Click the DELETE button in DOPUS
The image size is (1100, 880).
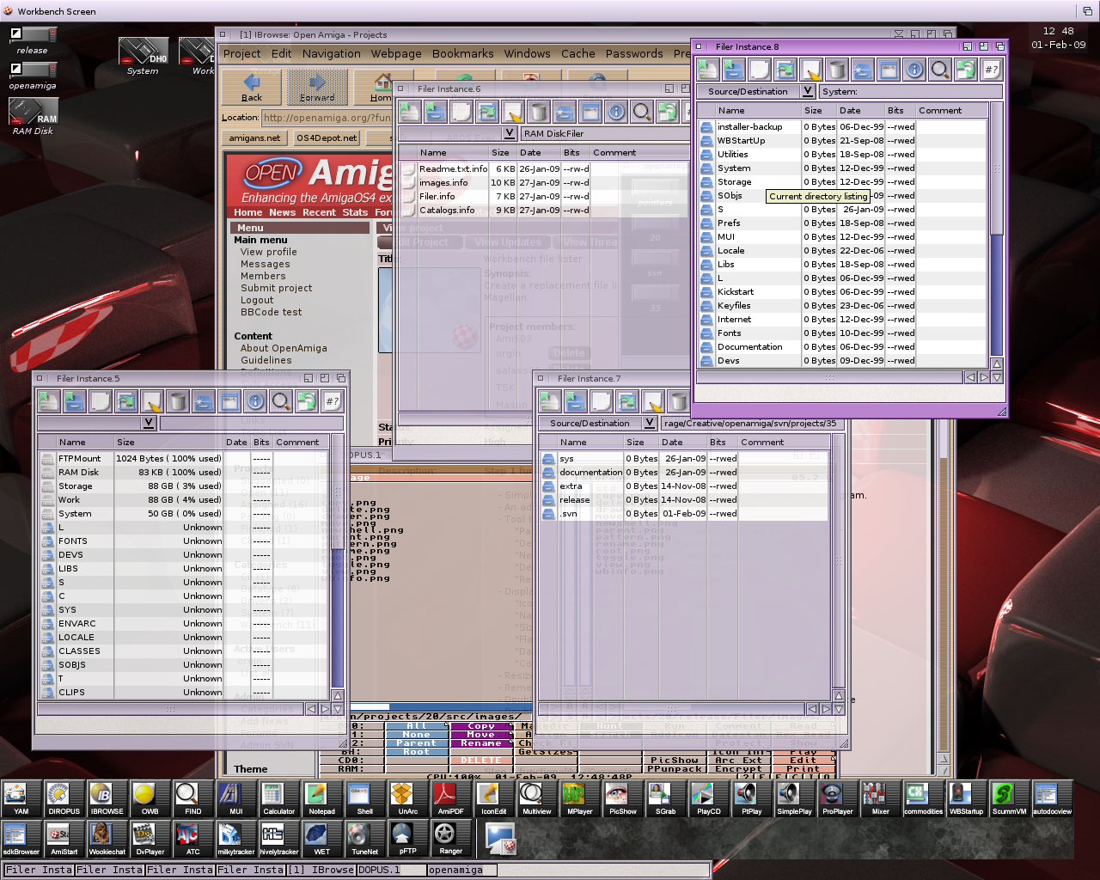[481, 761]
